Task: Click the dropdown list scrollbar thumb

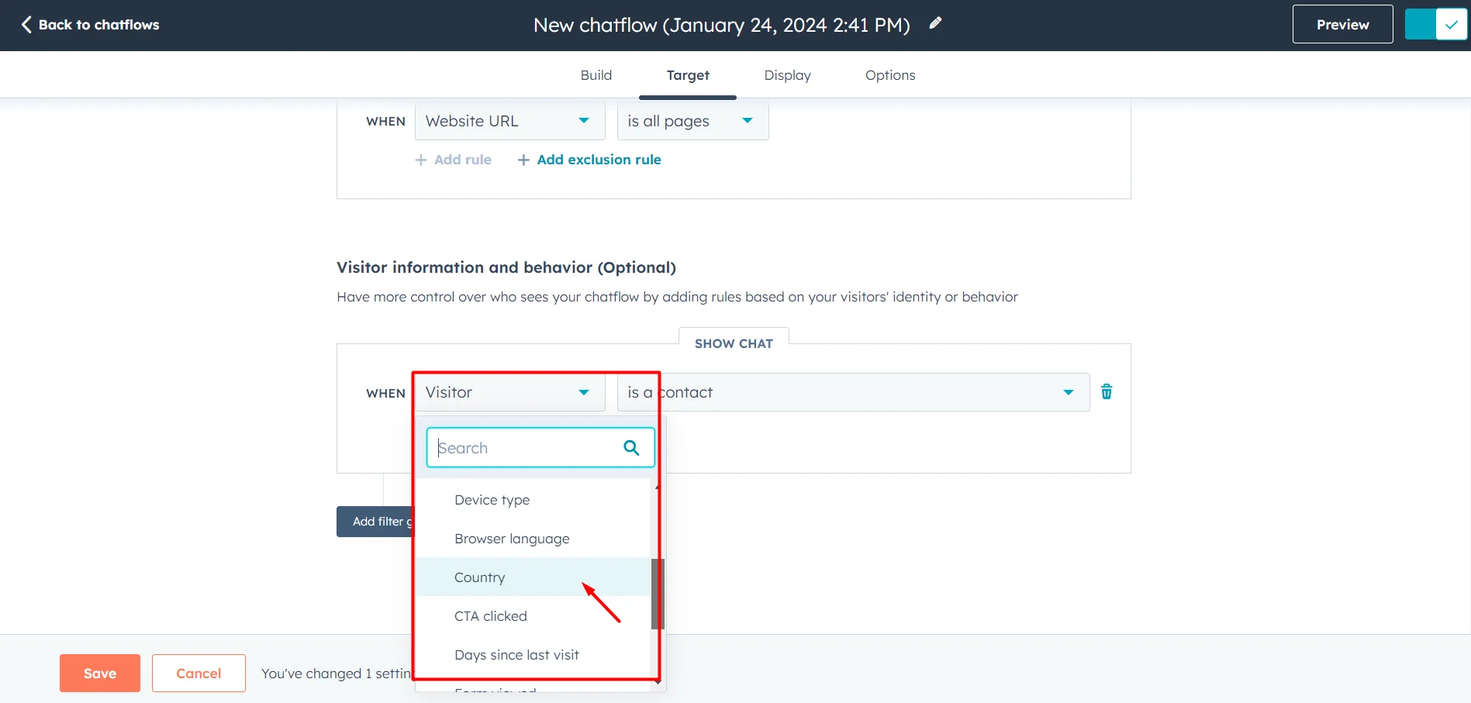Action: point(658,593)
